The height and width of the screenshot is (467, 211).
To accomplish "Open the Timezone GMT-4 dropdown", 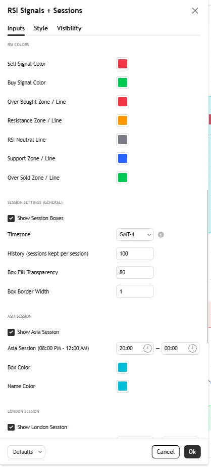I will point(135,235).
